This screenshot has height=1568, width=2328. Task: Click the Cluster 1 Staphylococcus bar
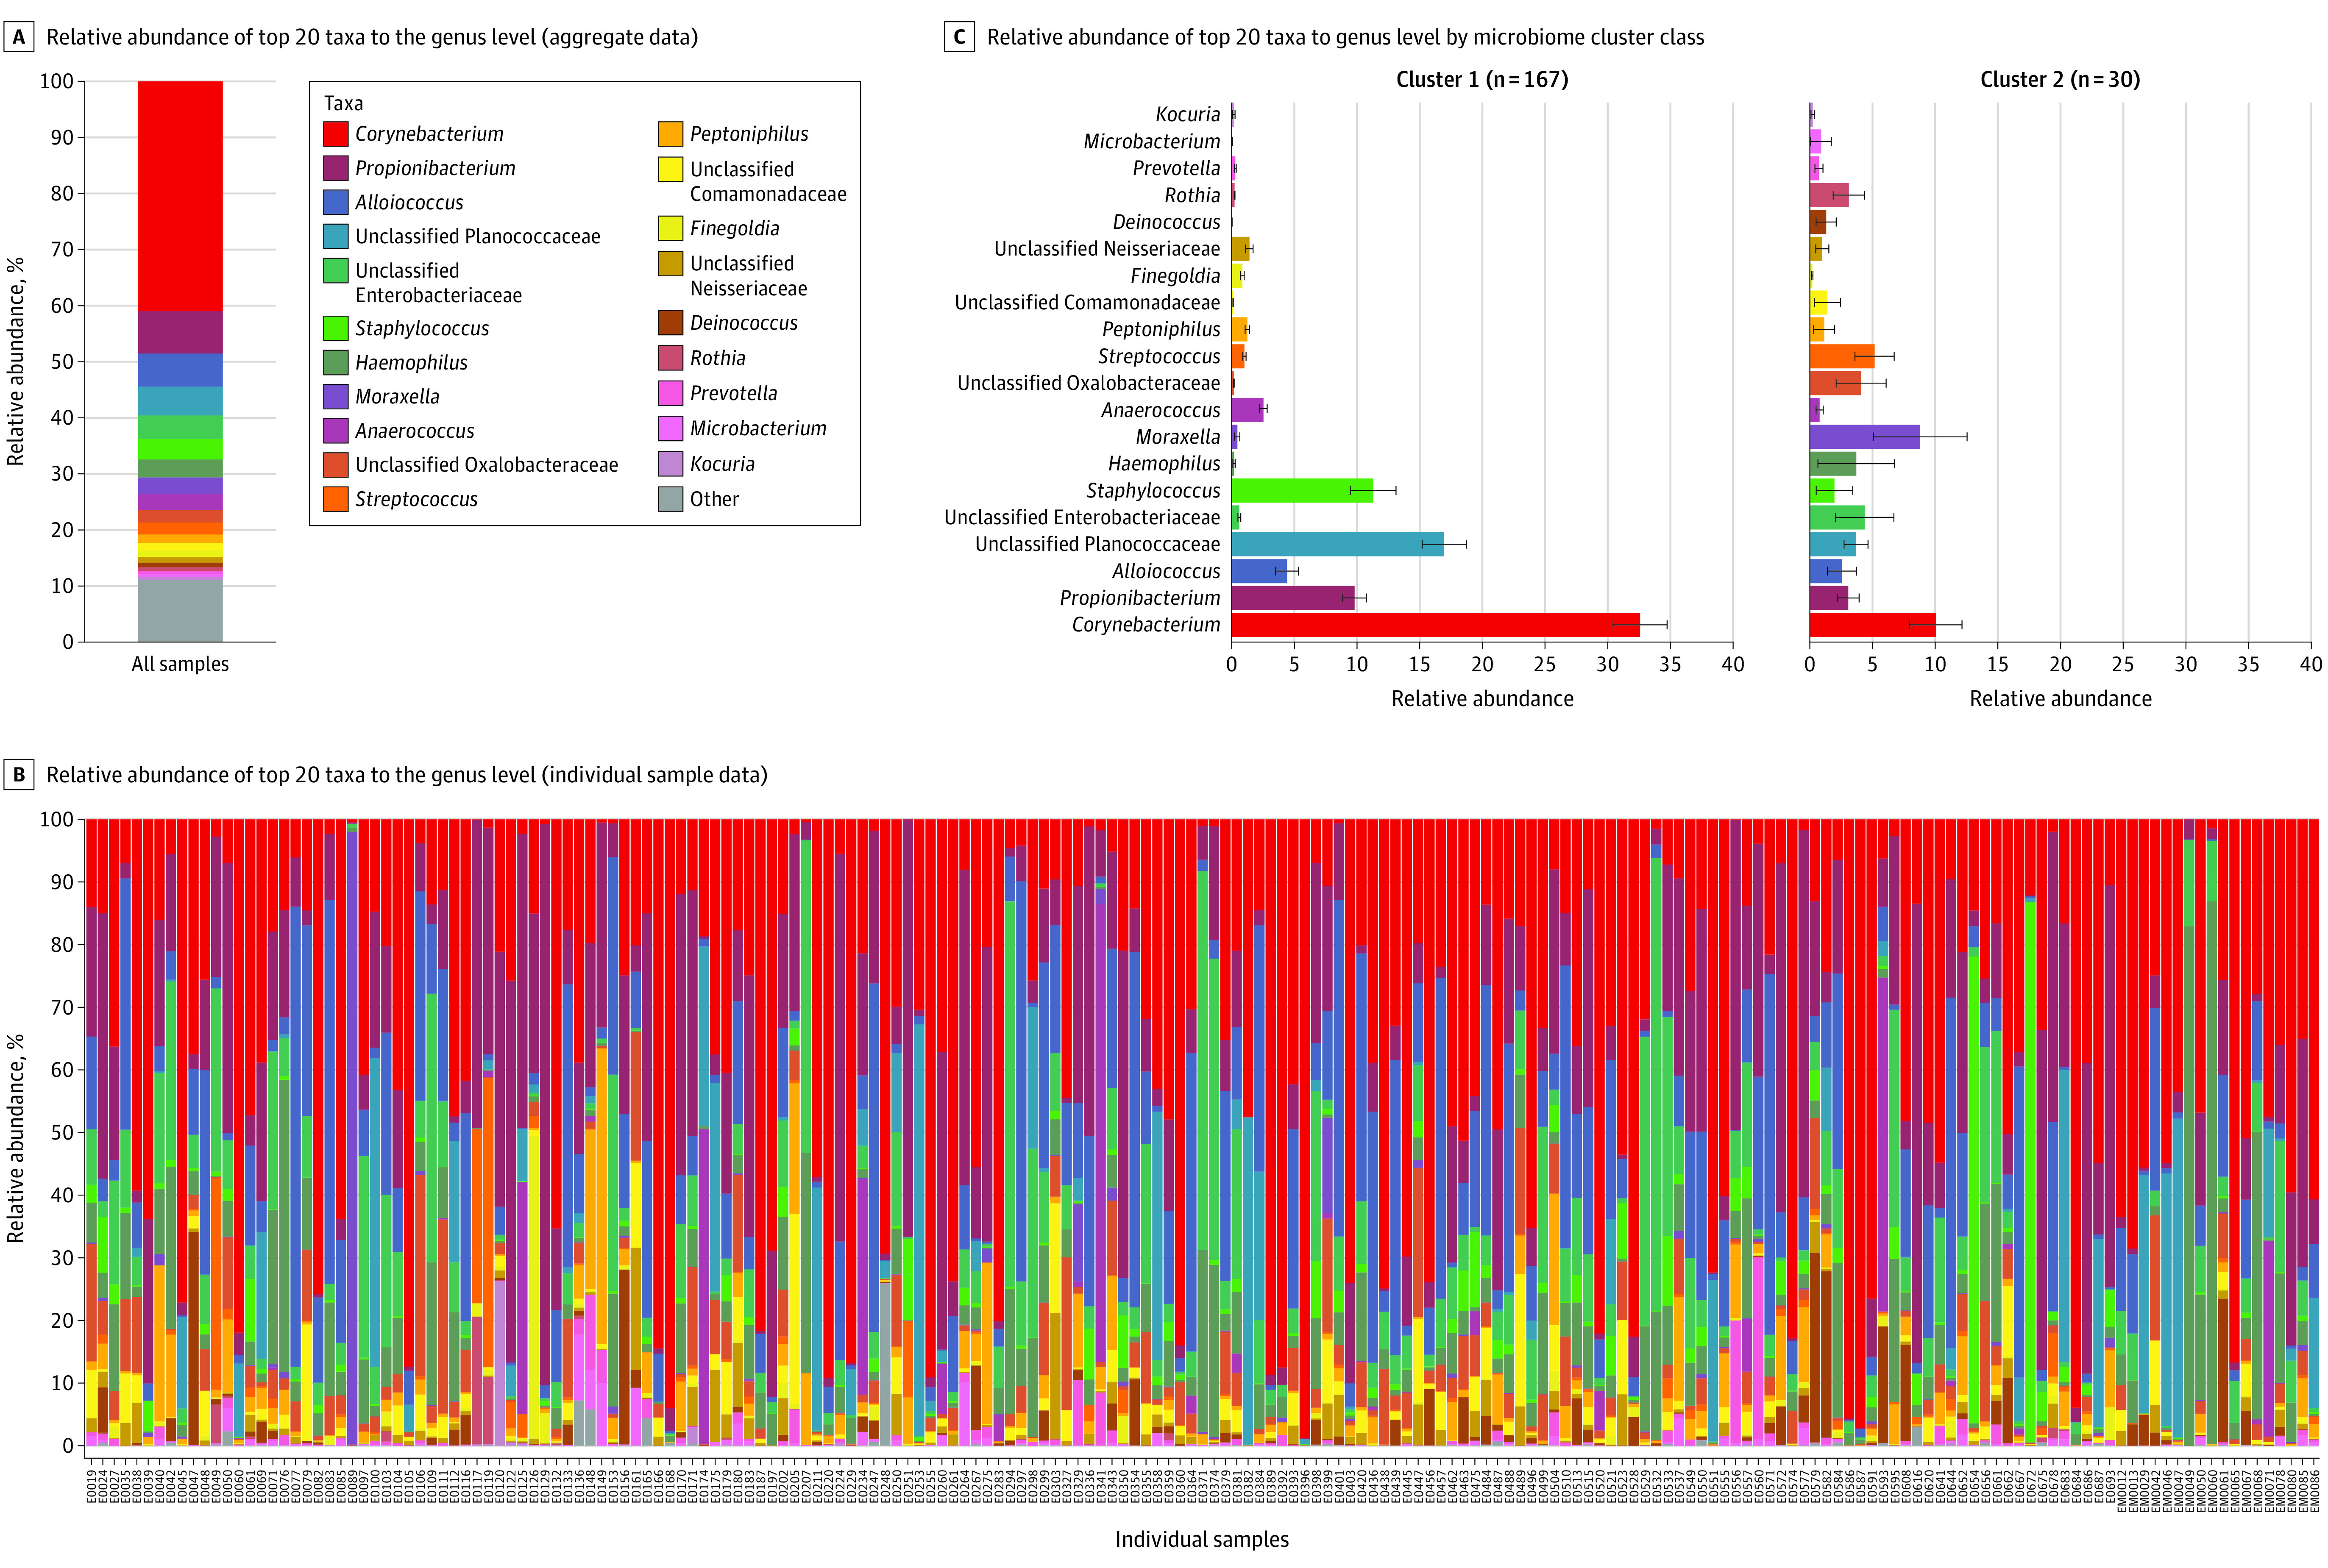pyautogui.click(x=1302, y=491)
